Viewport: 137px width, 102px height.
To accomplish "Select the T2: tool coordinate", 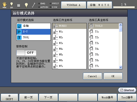I will coord(104,37).
